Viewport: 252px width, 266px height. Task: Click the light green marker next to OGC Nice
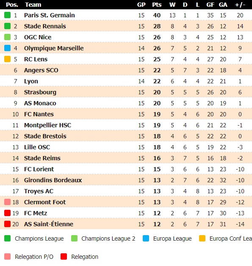(x=7, y=37)
